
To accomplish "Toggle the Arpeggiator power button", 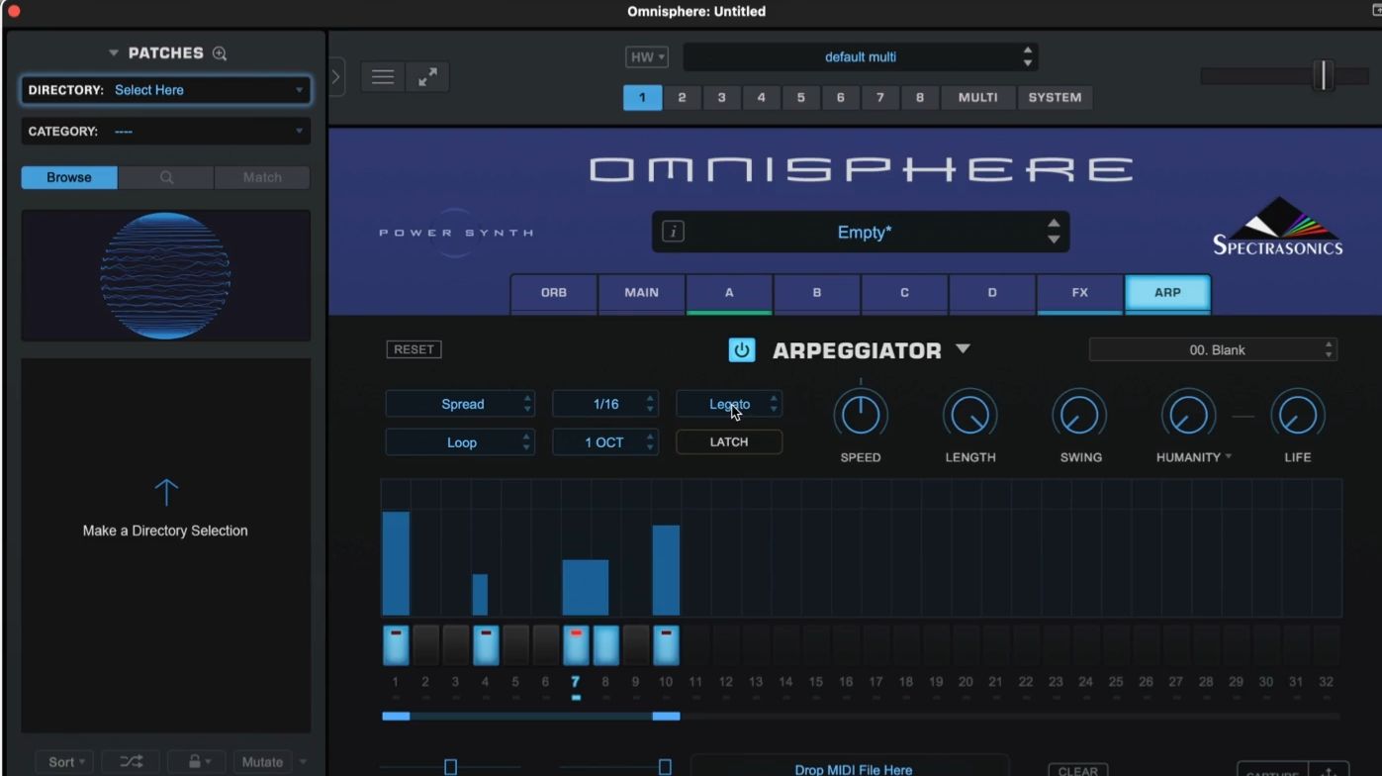I will (741, 349).
